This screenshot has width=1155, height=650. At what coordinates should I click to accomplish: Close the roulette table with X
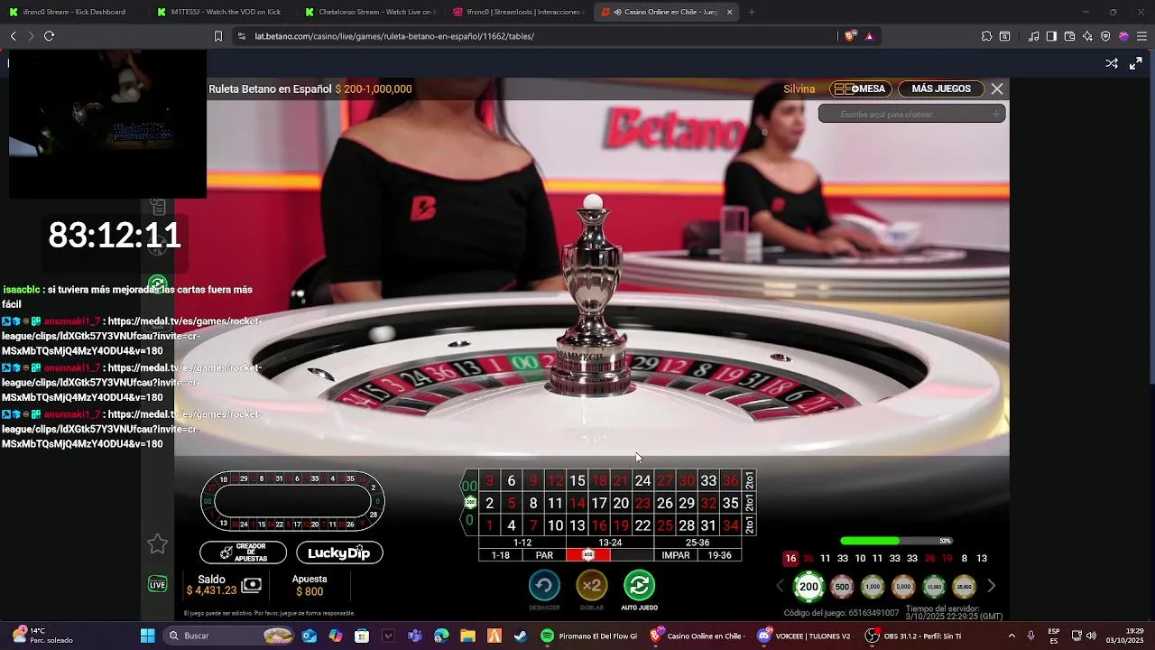click(997, 88)
